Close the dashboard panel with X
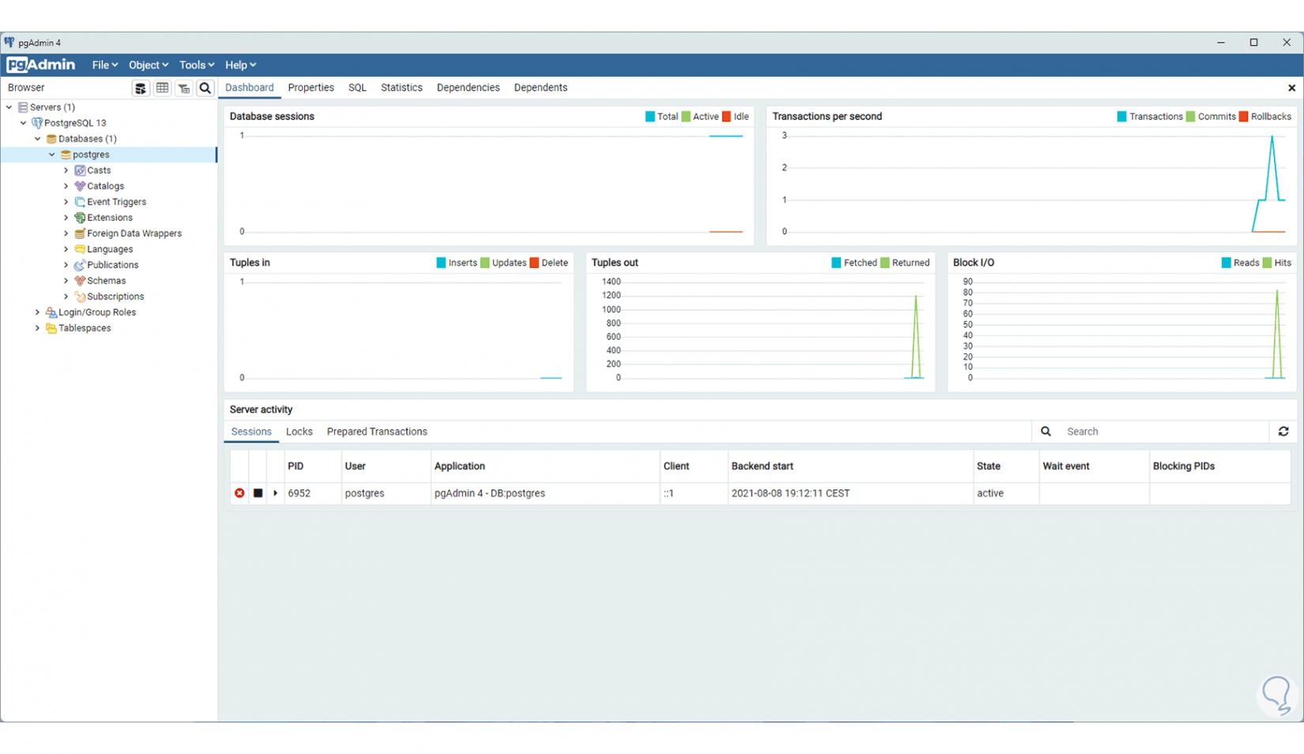Screen dimensions: 1304x754 click(1291, 88)
